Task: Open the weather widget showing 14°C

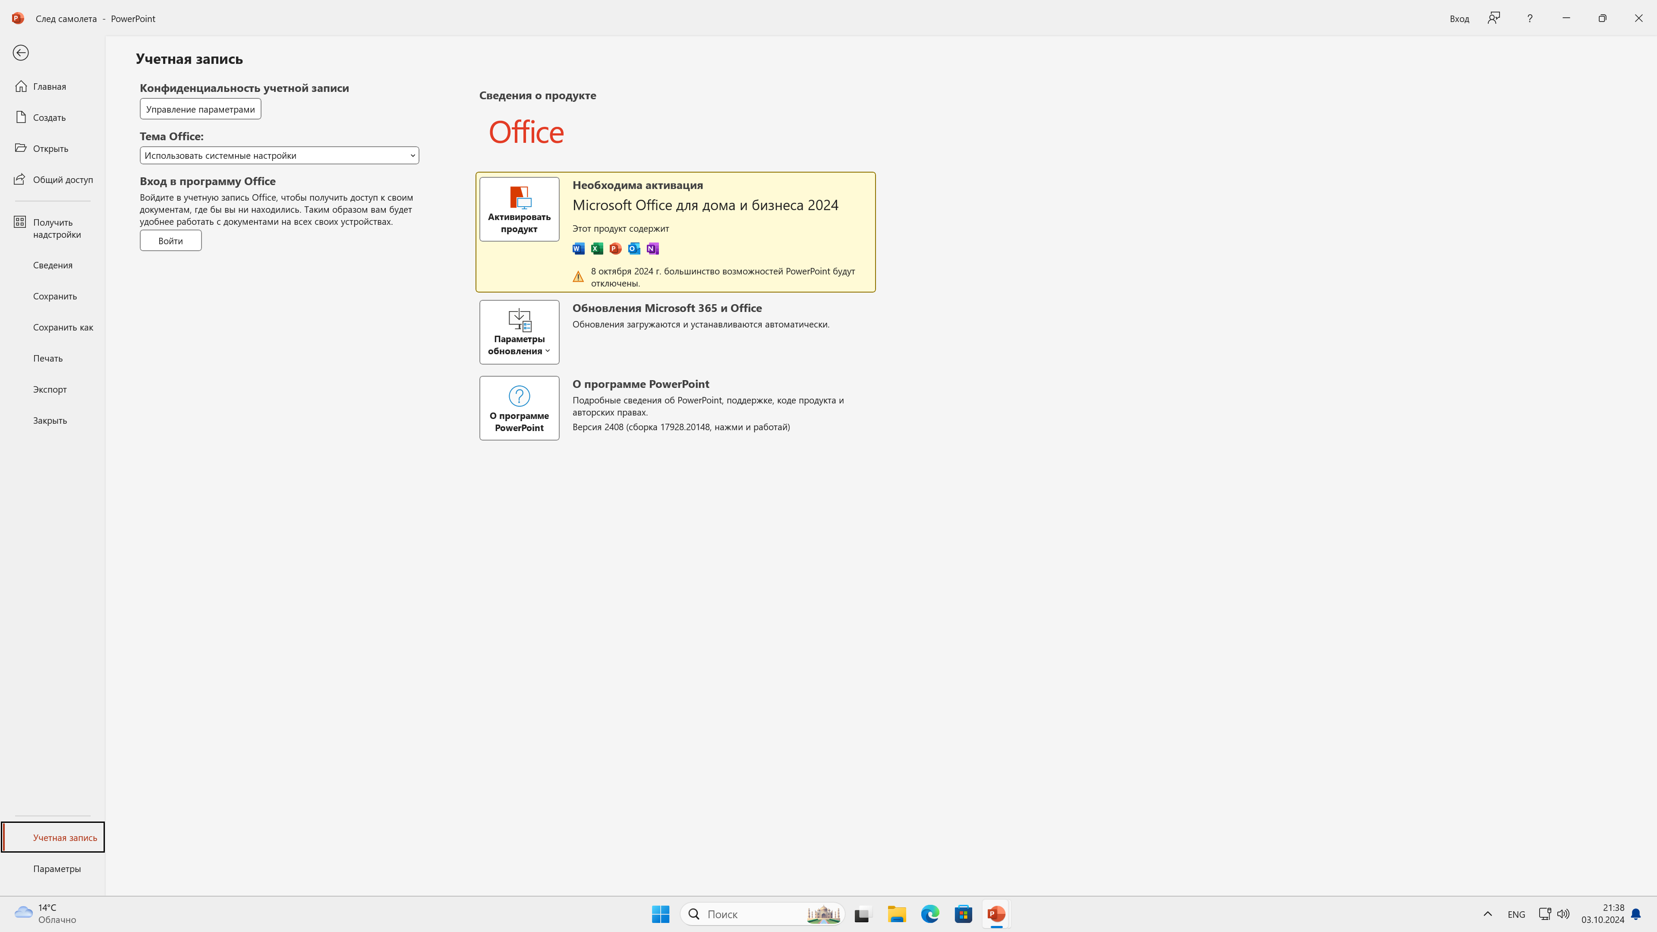Action: click(x=45, y=914)
